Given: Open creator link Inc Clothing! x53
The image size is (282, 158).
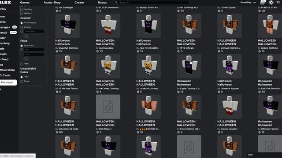Looking at the screenshot, I should coord(189,8).
